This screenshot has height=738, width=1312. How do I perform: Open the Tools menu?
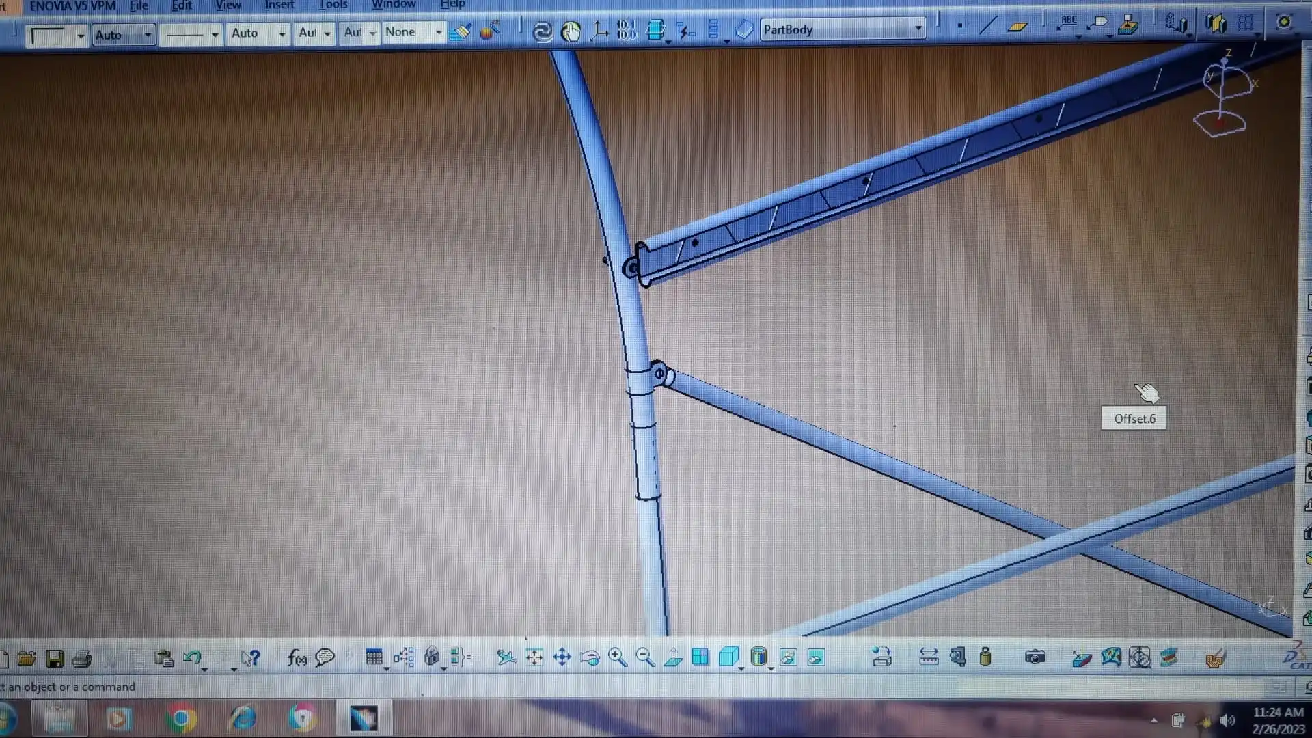coord(333,5)
